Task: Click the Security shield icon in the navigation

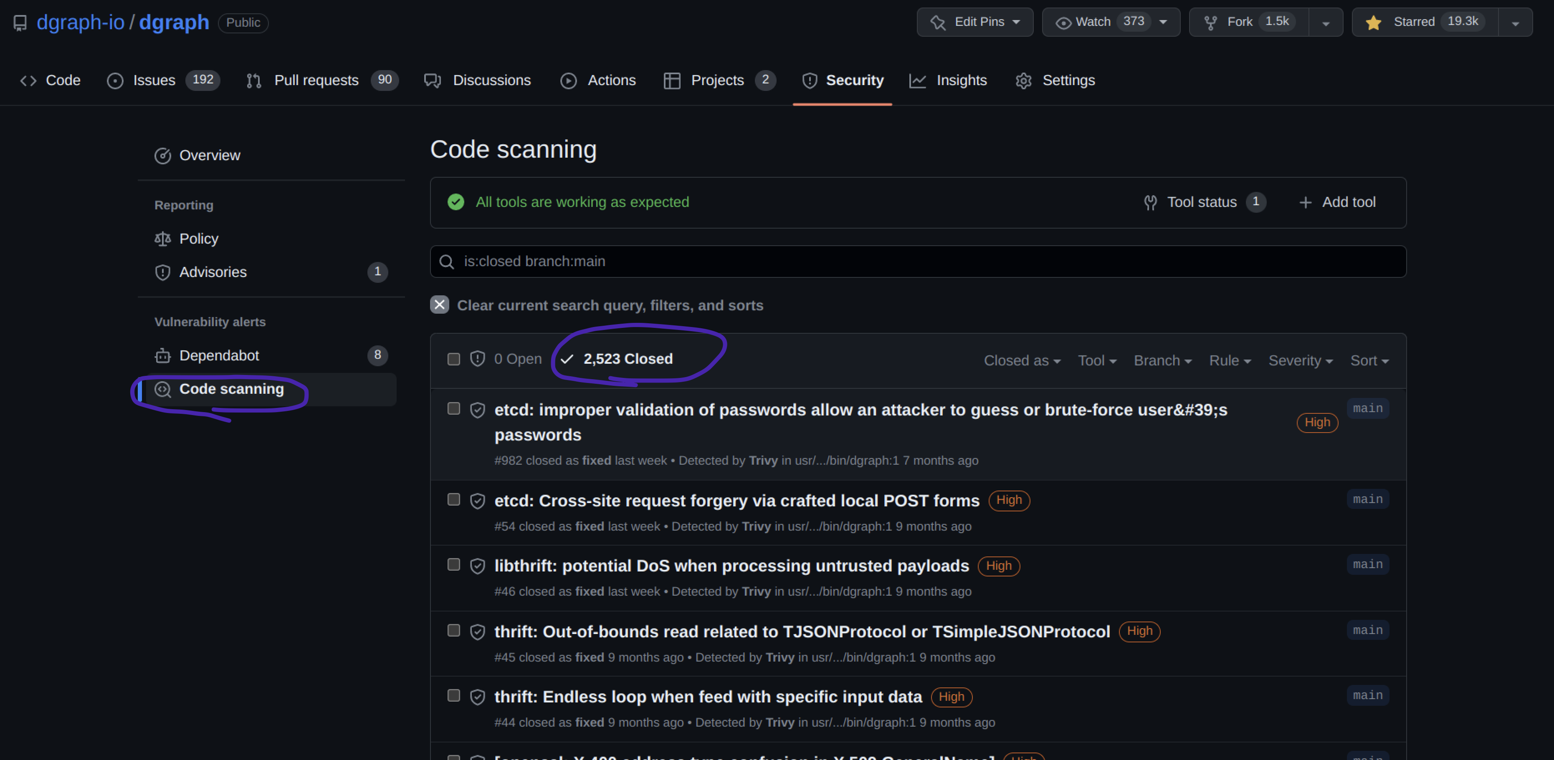Action: click(x=810, y=81)
